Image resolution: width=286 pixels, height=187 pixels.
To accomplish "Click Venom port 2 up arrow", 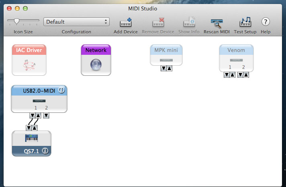I will pos(246,75).
